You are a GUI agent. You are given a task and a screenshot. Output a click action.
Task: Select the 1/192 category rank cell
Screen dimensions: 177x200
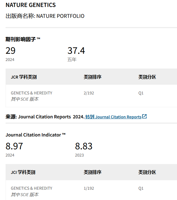coord(89,188)
